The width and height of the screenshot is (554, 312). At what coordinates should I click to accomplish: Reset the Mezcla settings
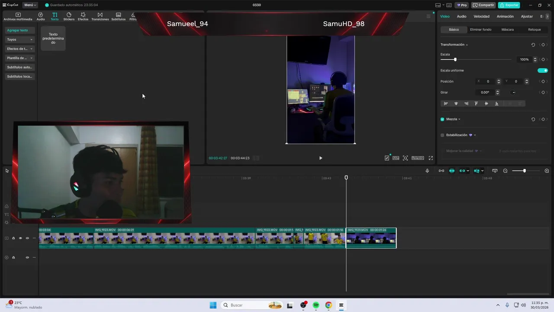point(533,119)
